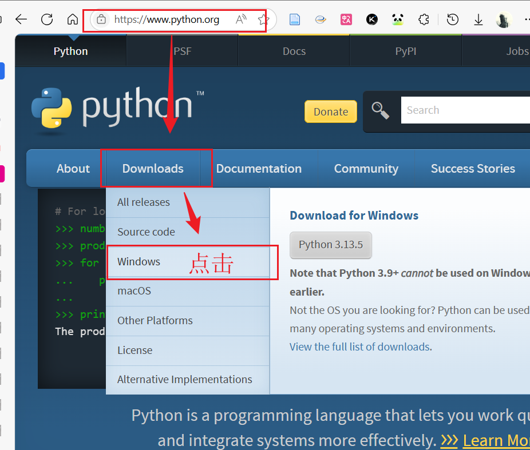Click into the Search input field

465,110
